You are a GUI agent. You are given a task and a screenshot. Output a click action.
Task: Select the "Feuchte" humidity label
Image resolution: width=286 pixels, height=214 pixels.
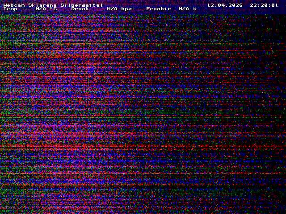(x=159, y=9)
